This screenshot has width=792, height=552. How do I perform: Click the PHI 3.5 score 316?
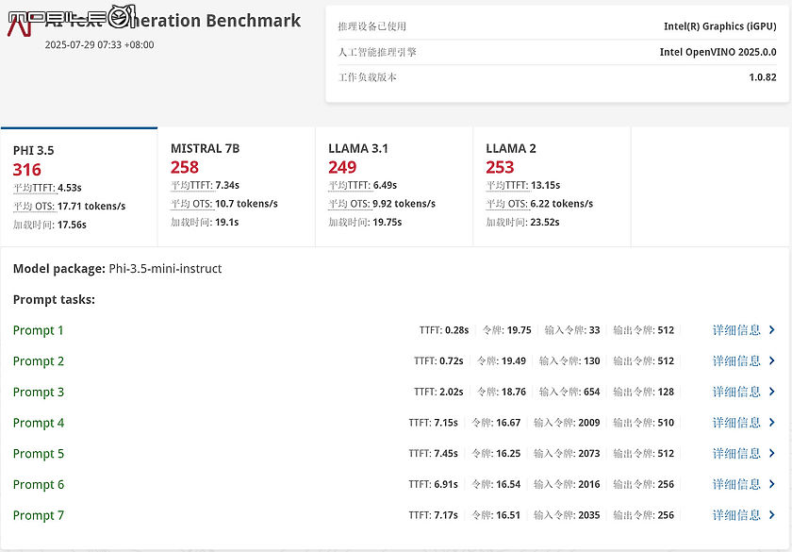point(27,170)
